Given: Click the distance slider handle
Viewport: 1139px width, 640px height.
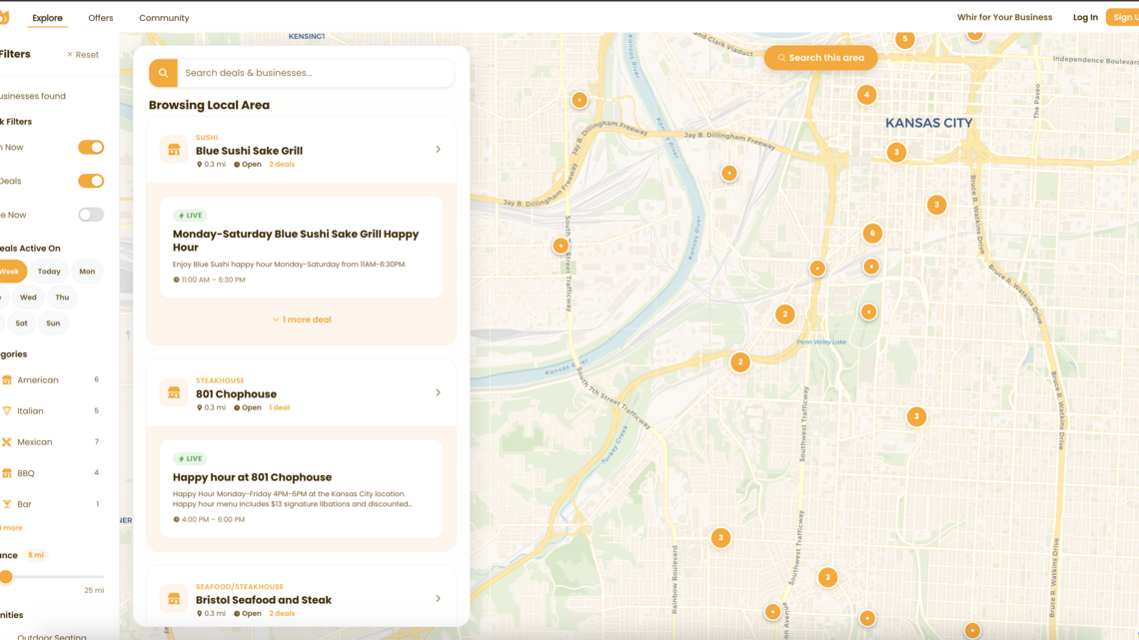Looking at the screenshot, I should [7, 577].
